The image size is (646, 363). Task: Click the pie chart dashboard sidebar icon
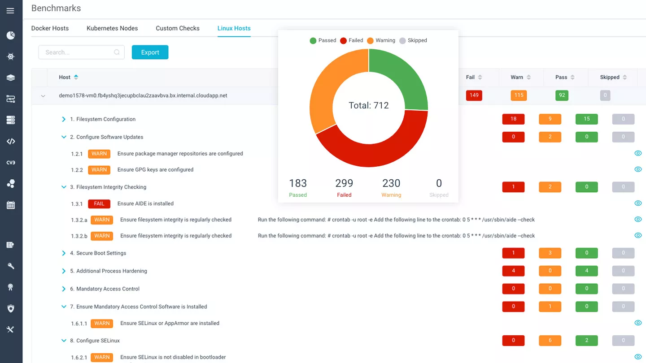(11, 35)
